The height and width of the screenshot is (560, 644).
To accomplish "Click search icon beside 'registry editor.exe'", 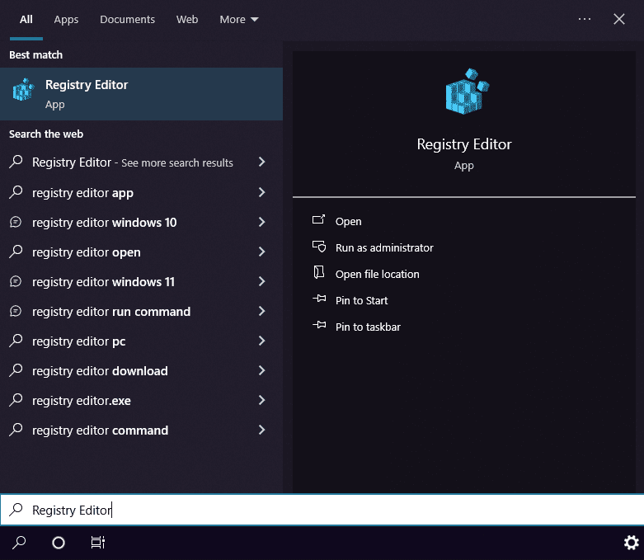I will click(x=16, y=400).
